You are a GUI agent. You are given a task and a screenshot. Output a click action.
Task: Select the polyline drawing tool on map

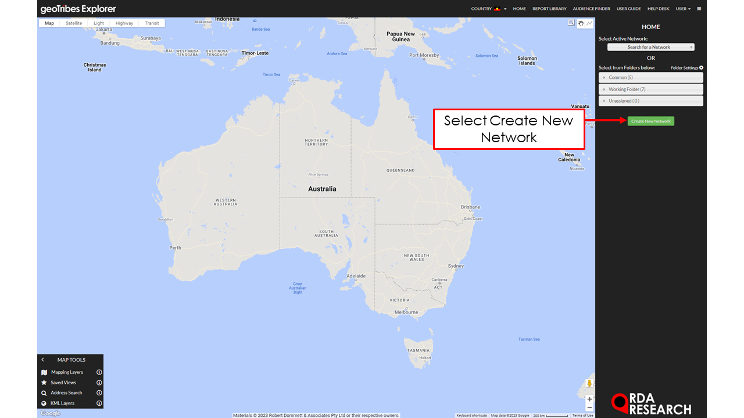pos(589,23)
